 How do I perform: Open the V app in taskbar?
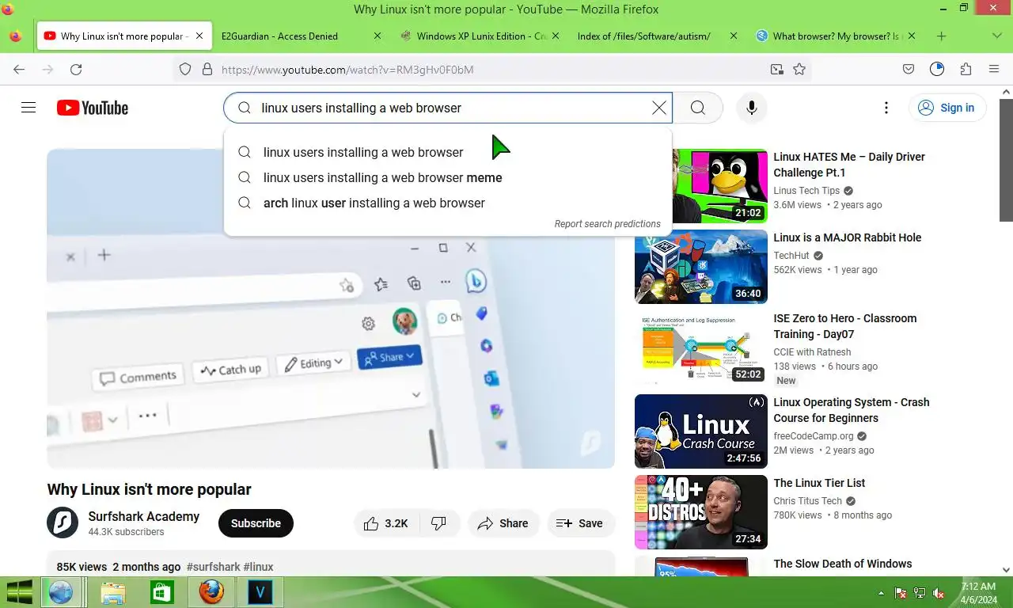click(x=260, y=592)
